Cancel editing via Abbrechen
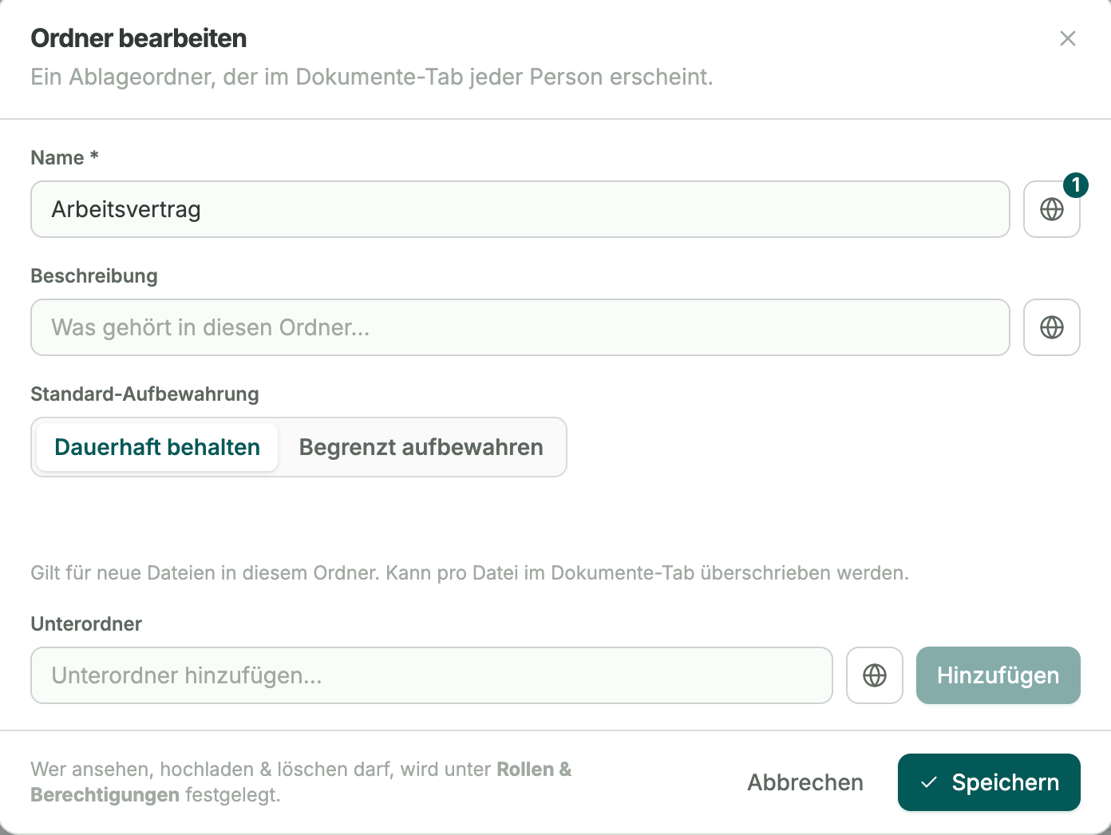Screen dimensions: 1111x835 [805, 782]
